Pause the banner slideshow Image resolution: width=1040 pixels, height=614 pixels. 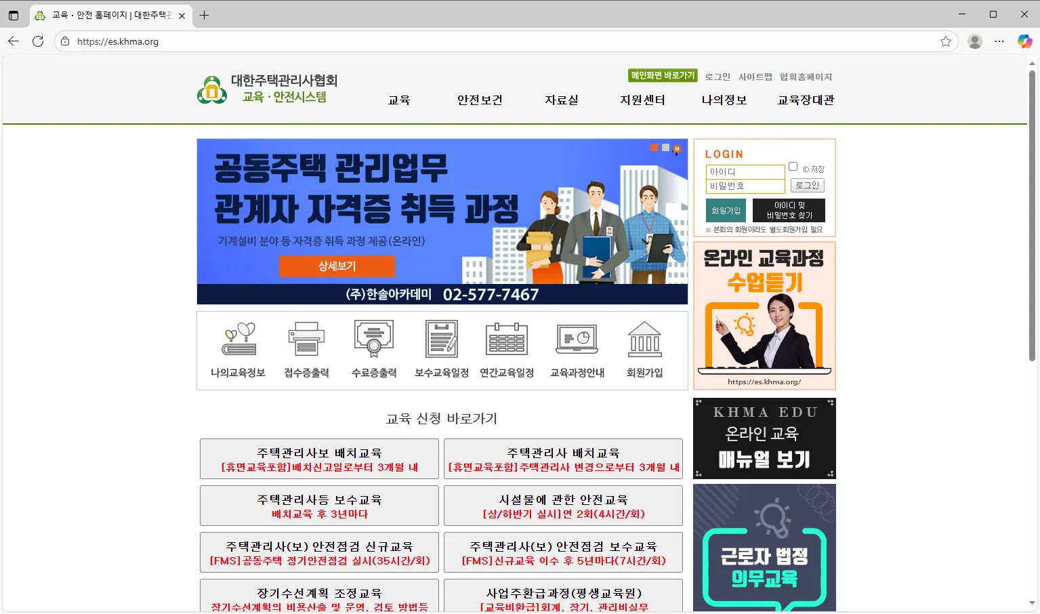pyautogui.click(x=675, y=148)
